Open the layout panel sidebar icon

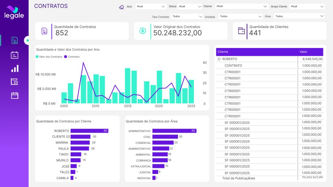click(x=15, y=81)
